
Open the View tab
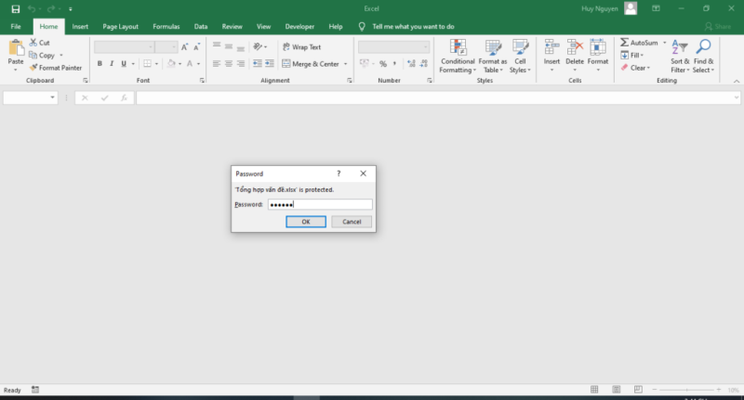click(263, 27)
